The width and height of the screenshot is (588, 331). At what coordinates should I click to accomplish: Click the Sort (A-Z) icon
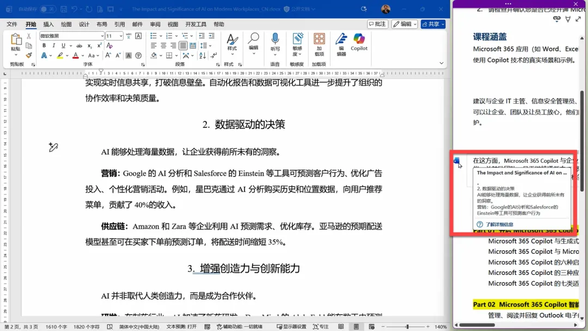(x=203, y=56)
